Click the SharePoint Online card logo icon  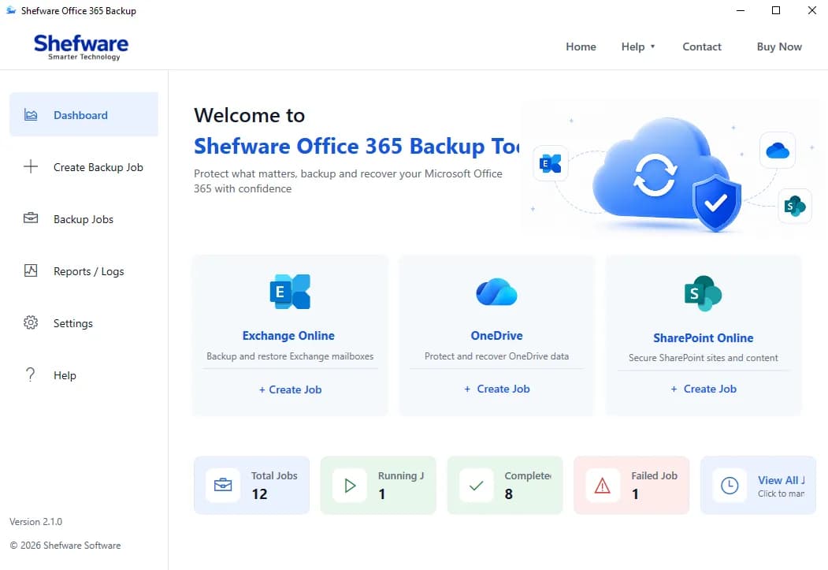[703, 293]
